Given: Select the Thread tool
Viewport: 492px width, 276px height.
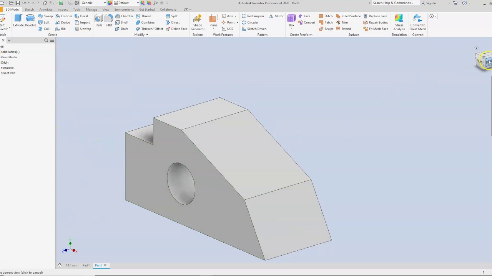Looking at the screenshot, I should (143, 16).
